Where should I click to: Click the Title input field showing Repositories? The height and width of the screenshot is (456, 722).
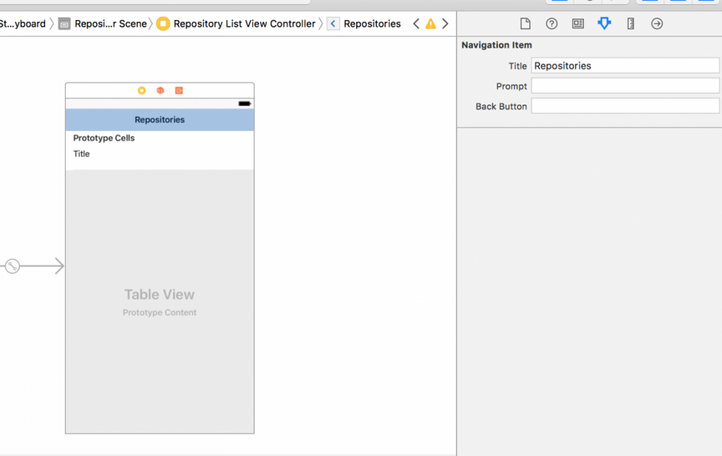click(x=624, y=65)
